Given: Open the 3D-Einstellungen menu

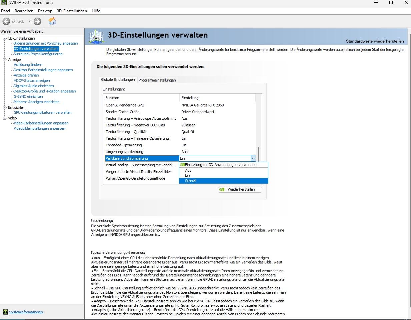Looking at the screenshot, I should (x=72, y=11).
